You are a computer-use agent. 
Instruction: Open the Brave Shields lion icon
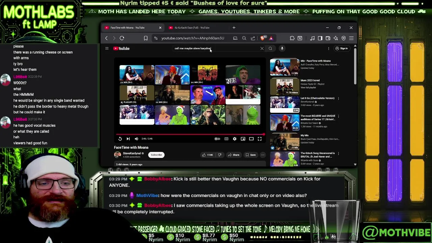point(263,38)
